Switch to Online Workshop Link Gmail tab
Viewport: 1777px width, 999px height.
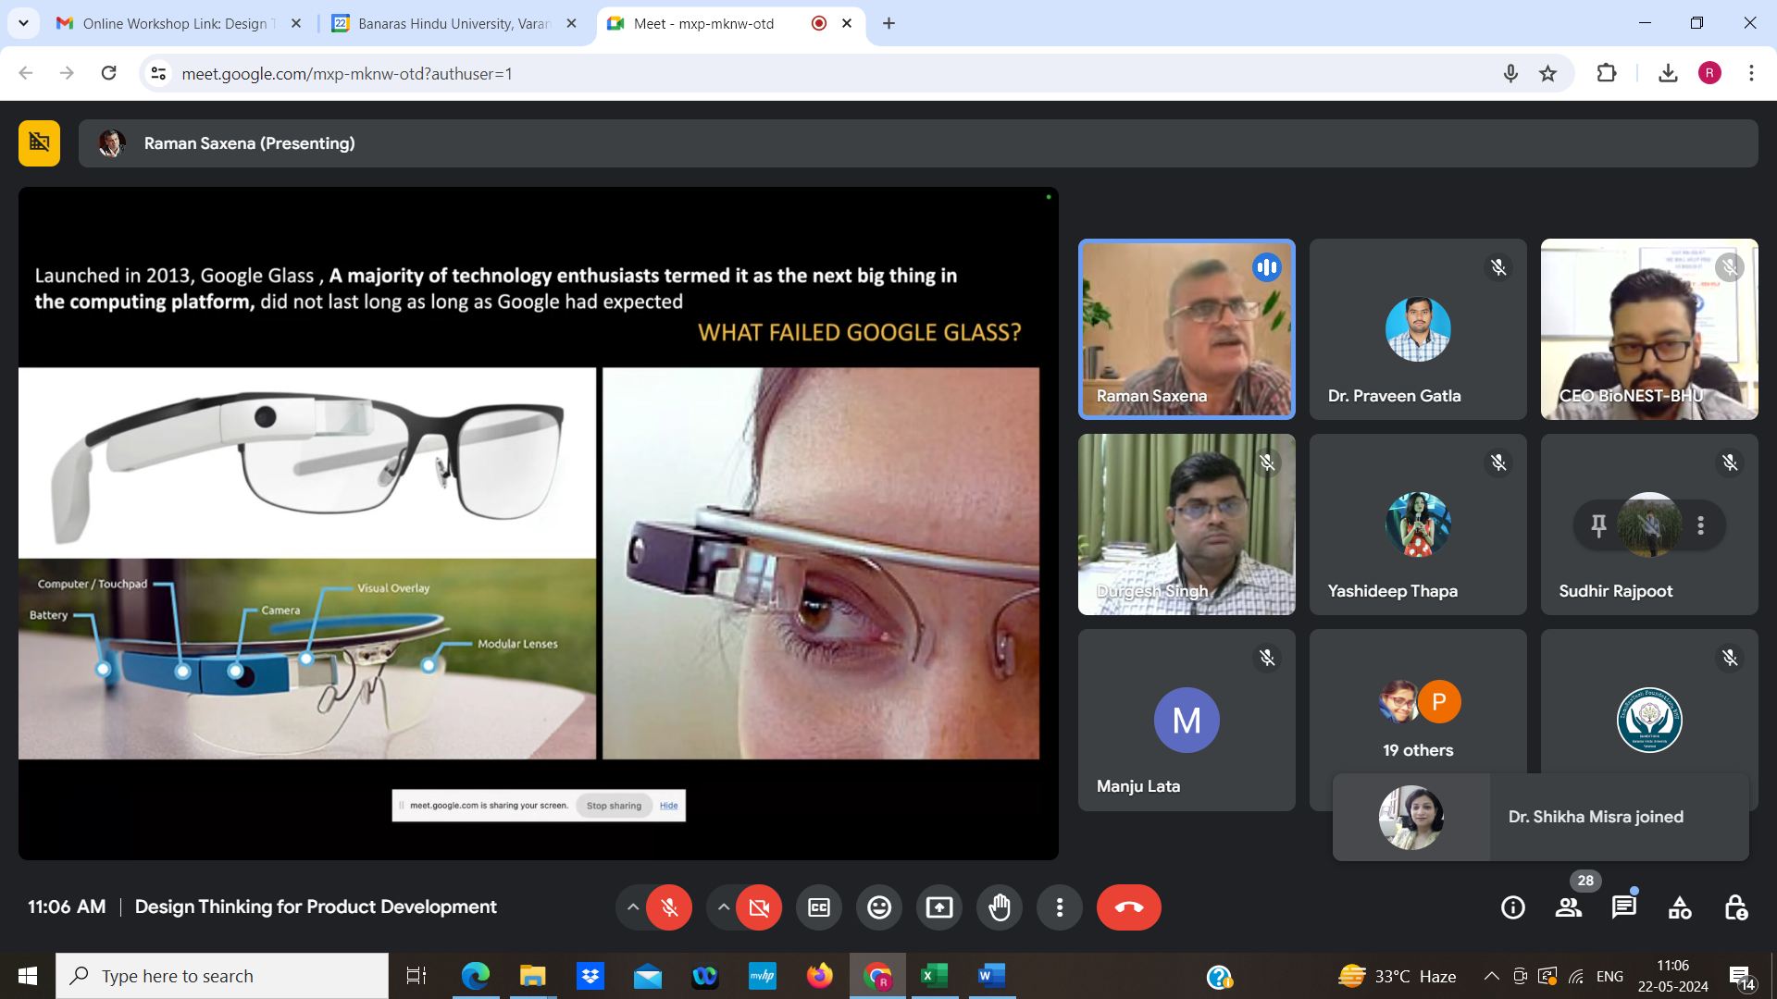click(176, 23)
